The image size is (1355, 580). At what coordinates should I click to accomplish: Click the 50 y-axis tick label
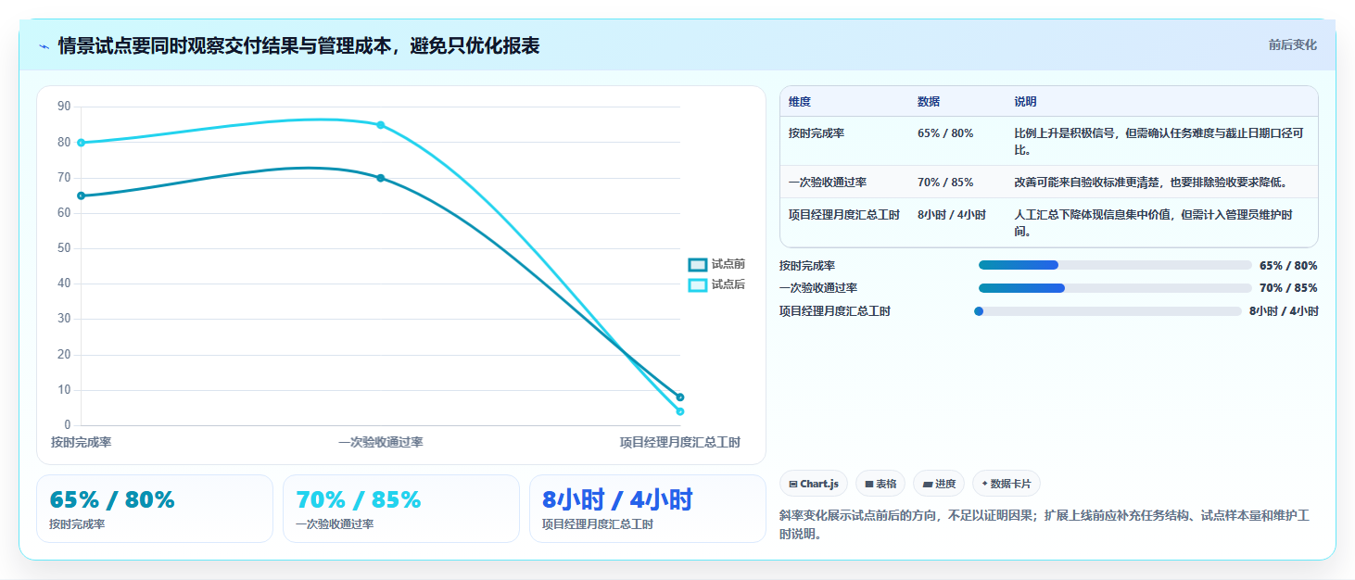(x=64, y=248)
